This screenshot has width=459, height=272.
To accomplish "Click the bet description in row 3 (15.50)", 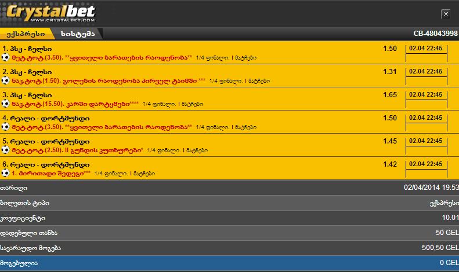I will click(75, 104).
